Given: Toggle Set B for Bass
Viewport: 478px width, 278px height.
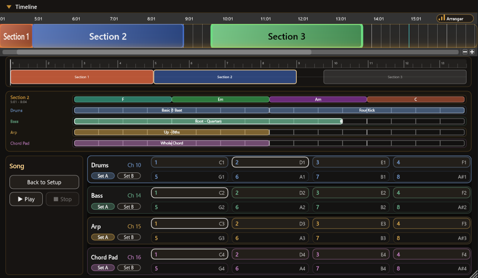Looking at the screenshot, I should tap(128, 207).
